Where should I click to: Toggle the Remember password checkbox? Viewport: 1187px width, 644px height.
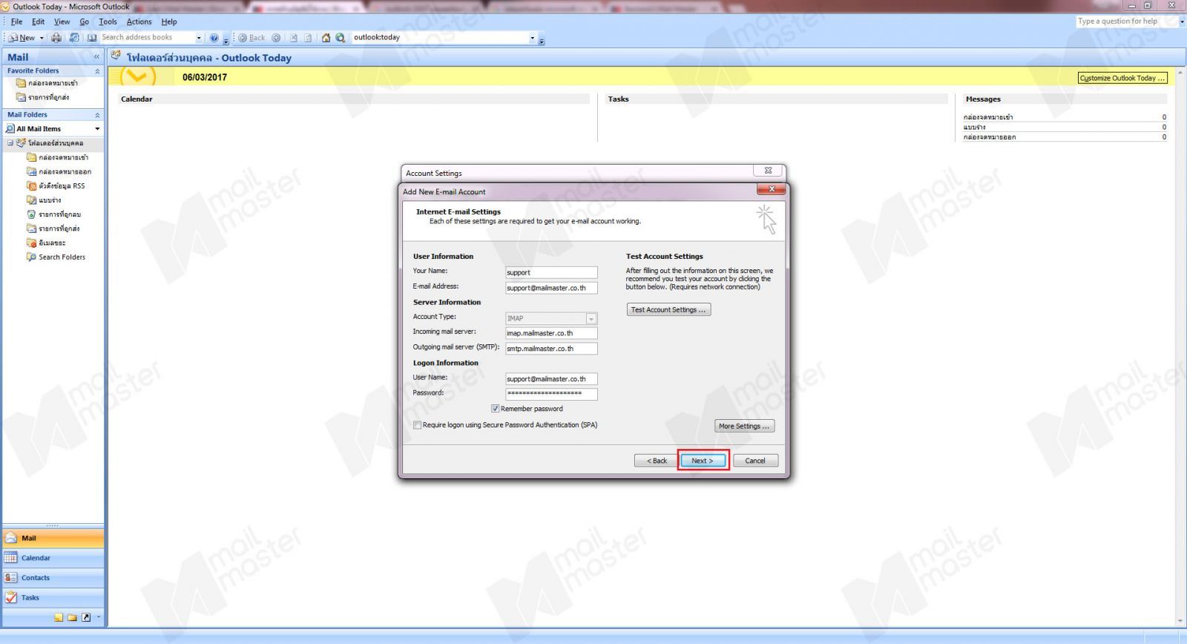tap(495, 409)
